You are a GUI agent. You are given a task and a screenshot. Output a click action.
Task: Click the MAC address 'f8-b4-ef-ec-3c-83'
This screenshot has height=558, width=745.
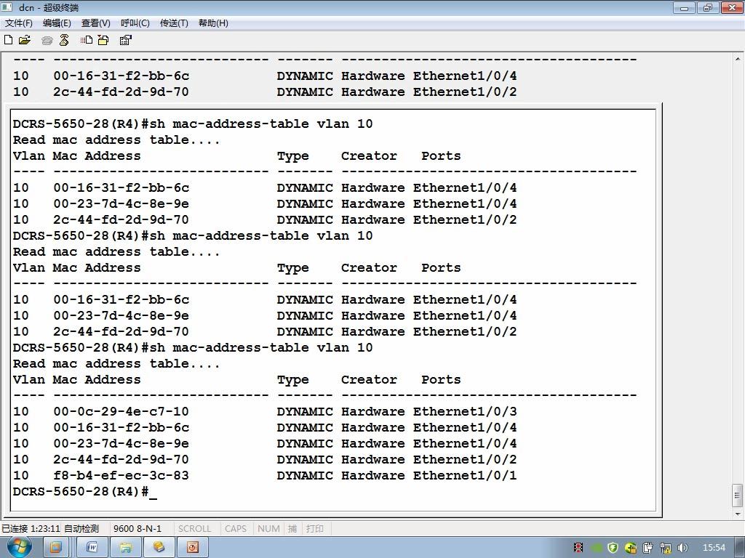click(121, 475)
